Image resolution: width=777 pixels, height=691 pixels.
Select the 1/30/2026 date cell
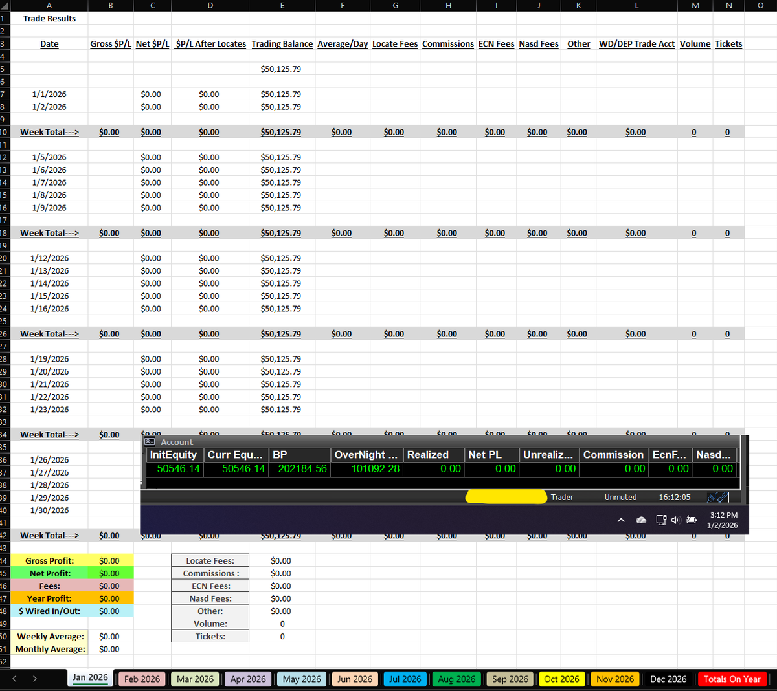pos(49,510)
